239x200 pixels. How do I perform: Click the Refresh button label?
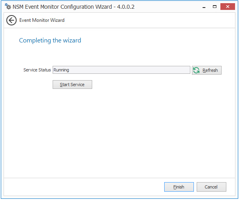point(210,70)
